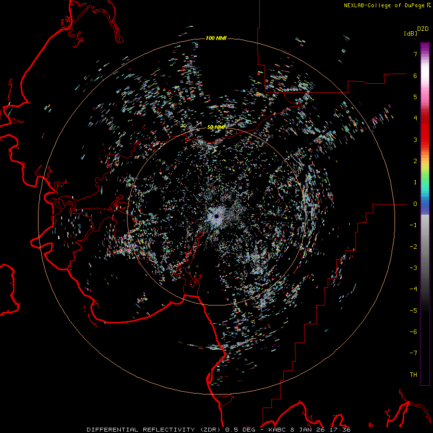The height and width of the screenshot is (433, 433).
Task: Click the -1 dB scale label
Action: point(413,225)
